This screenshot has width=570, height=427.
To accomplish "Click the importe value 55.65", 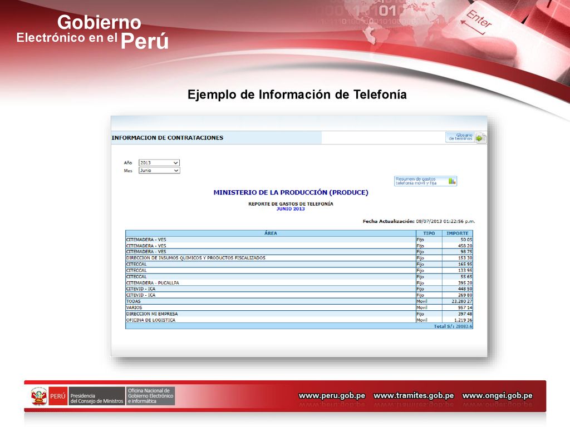I will (466, 276).
